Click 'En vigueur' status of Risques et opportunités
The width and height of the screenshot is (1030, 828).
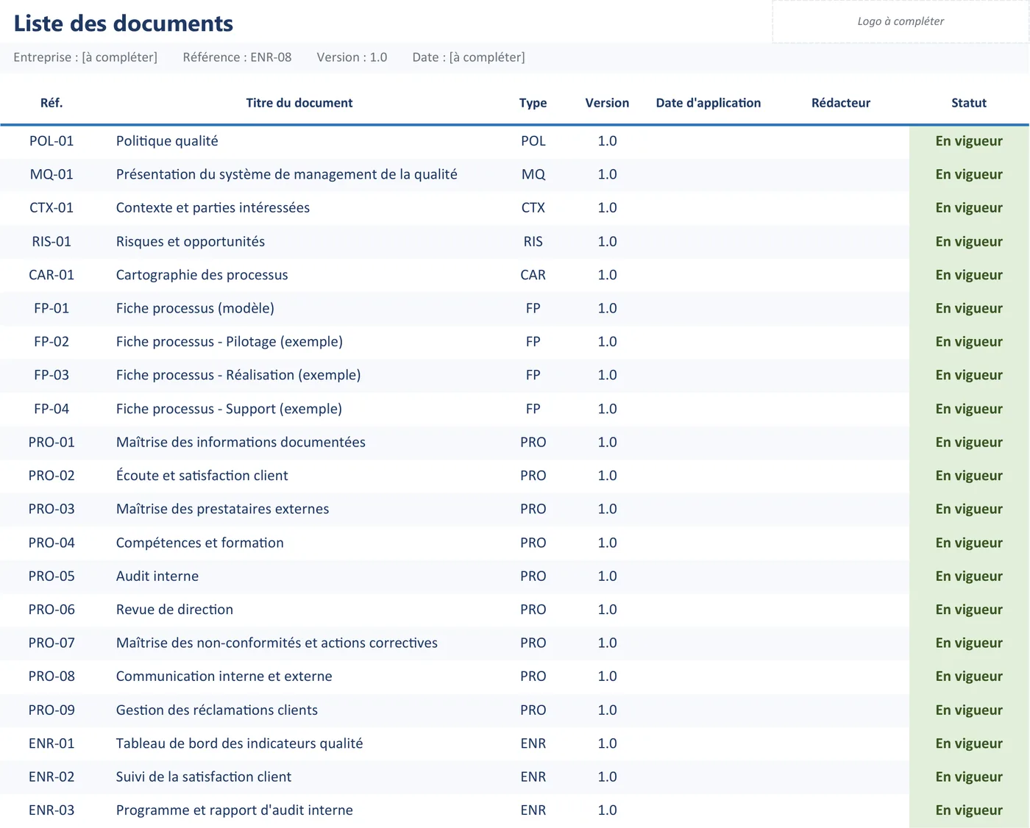pos(969,241)
